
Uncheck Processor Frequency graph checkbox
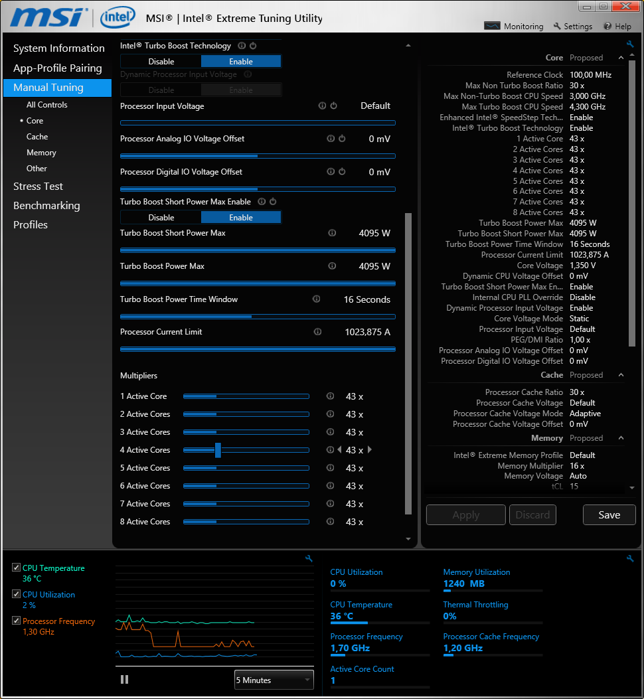click(16, 620)
